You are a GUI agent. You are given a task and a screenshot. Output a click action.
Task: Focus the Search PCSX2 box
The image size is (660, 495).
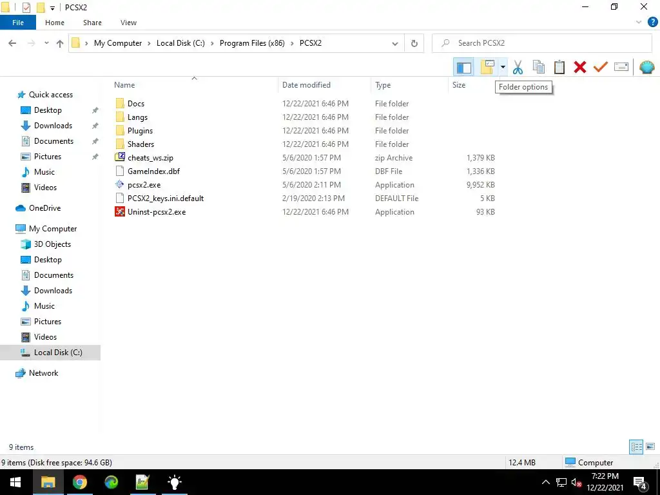(x=542, y=43)
